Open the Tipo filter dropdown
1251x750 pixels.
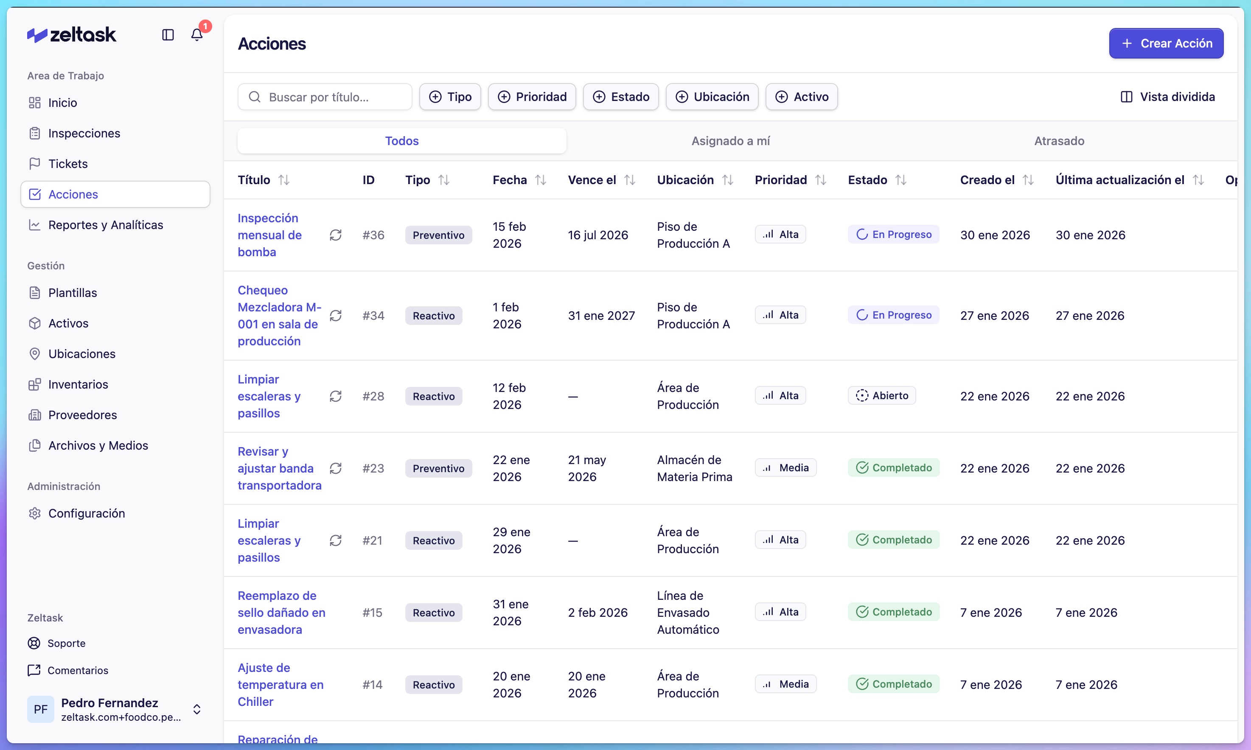click(x=450, y=97)
